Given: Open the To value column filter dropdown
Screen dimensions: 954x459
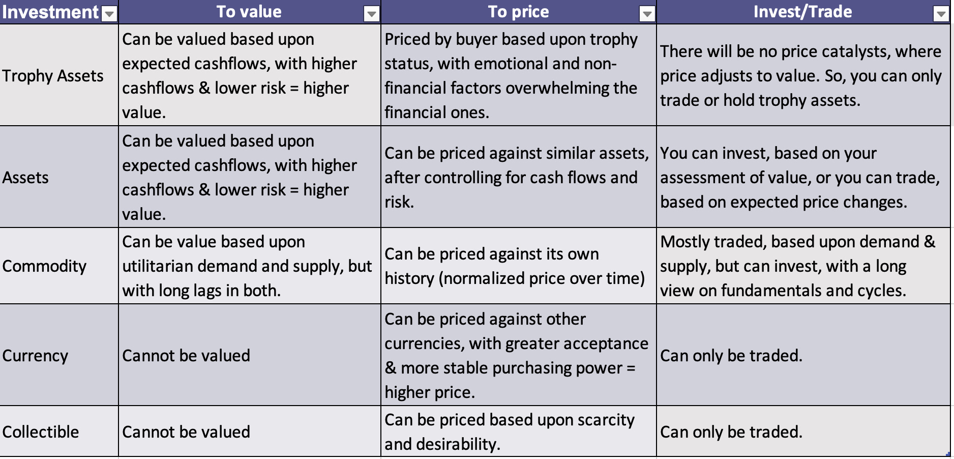Looking at the screenshot, I should [372, 14].
